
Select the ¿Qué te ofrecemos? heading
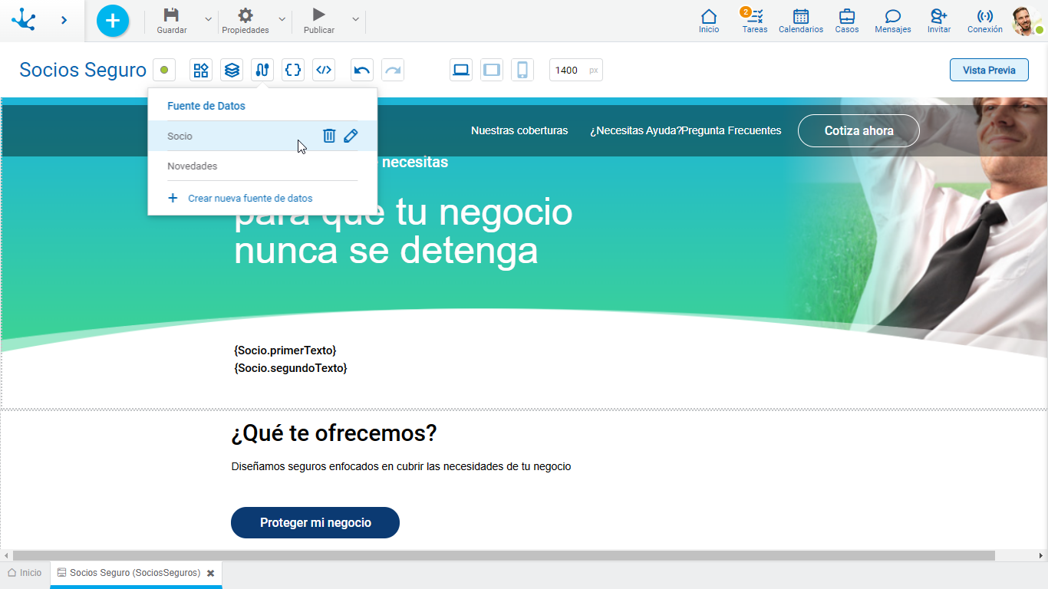tap(334, 434)
